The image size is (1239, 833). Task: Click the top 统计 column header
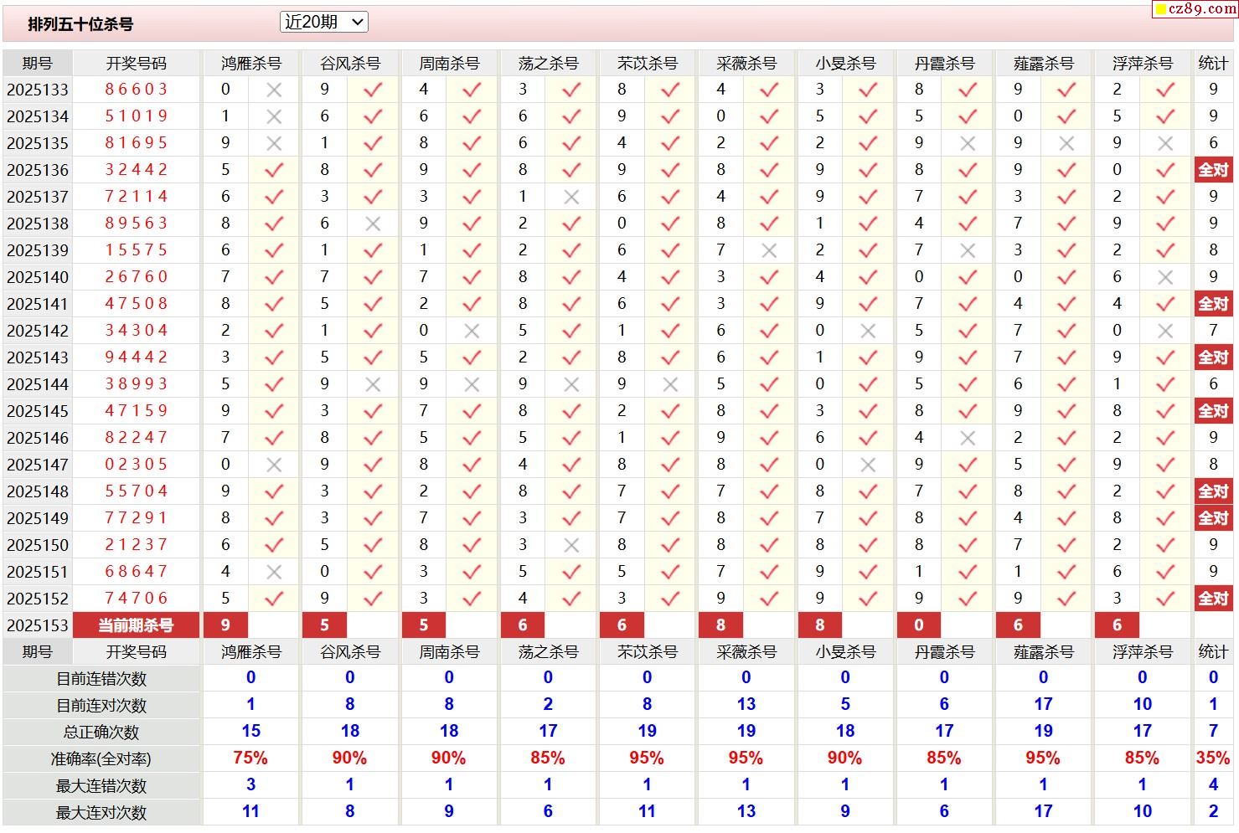1213,64
